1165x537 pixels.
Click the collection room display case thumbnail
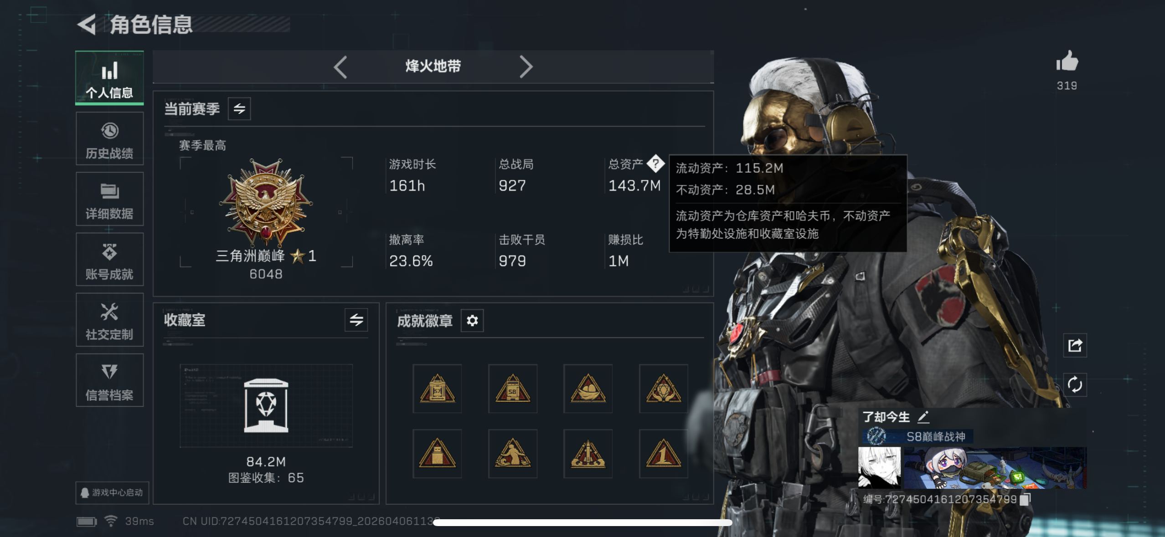266,405
